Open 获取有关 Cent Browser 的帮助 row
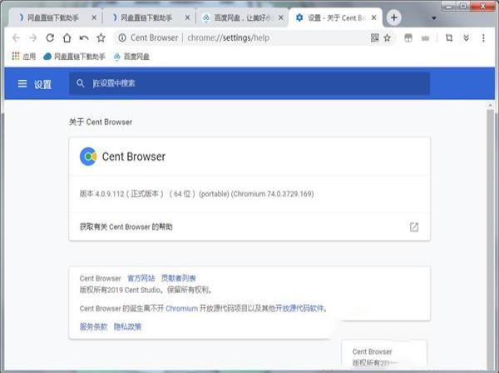Screen dimensions: 499x373 tap(249, 226)
